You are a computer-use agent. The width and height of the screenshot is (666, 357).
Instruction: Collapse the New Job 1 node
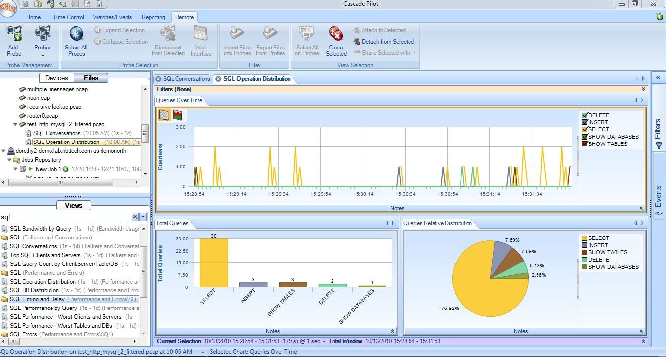[x=15, y=169]
